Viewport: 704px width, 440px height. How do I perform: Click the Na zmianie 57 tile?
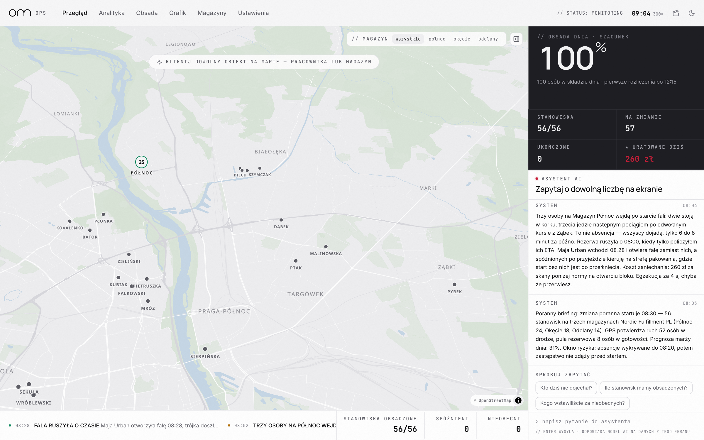point(660,124)
